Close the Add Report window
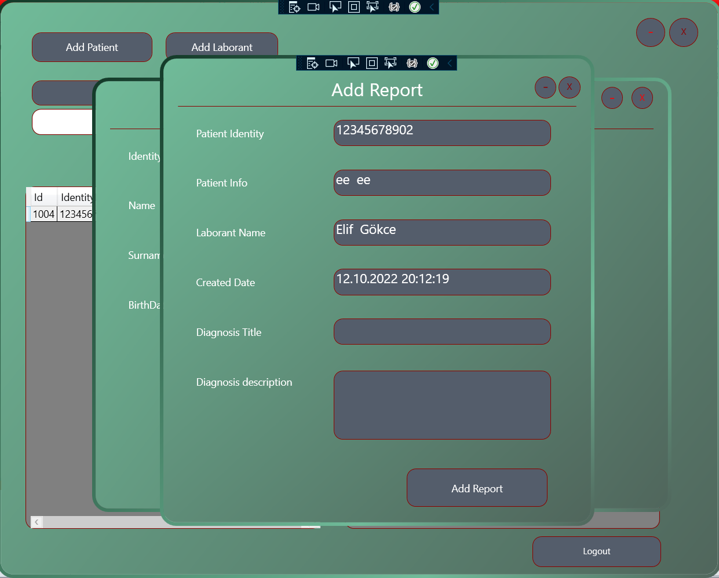 pyautogui.click(x=570, y=87)
